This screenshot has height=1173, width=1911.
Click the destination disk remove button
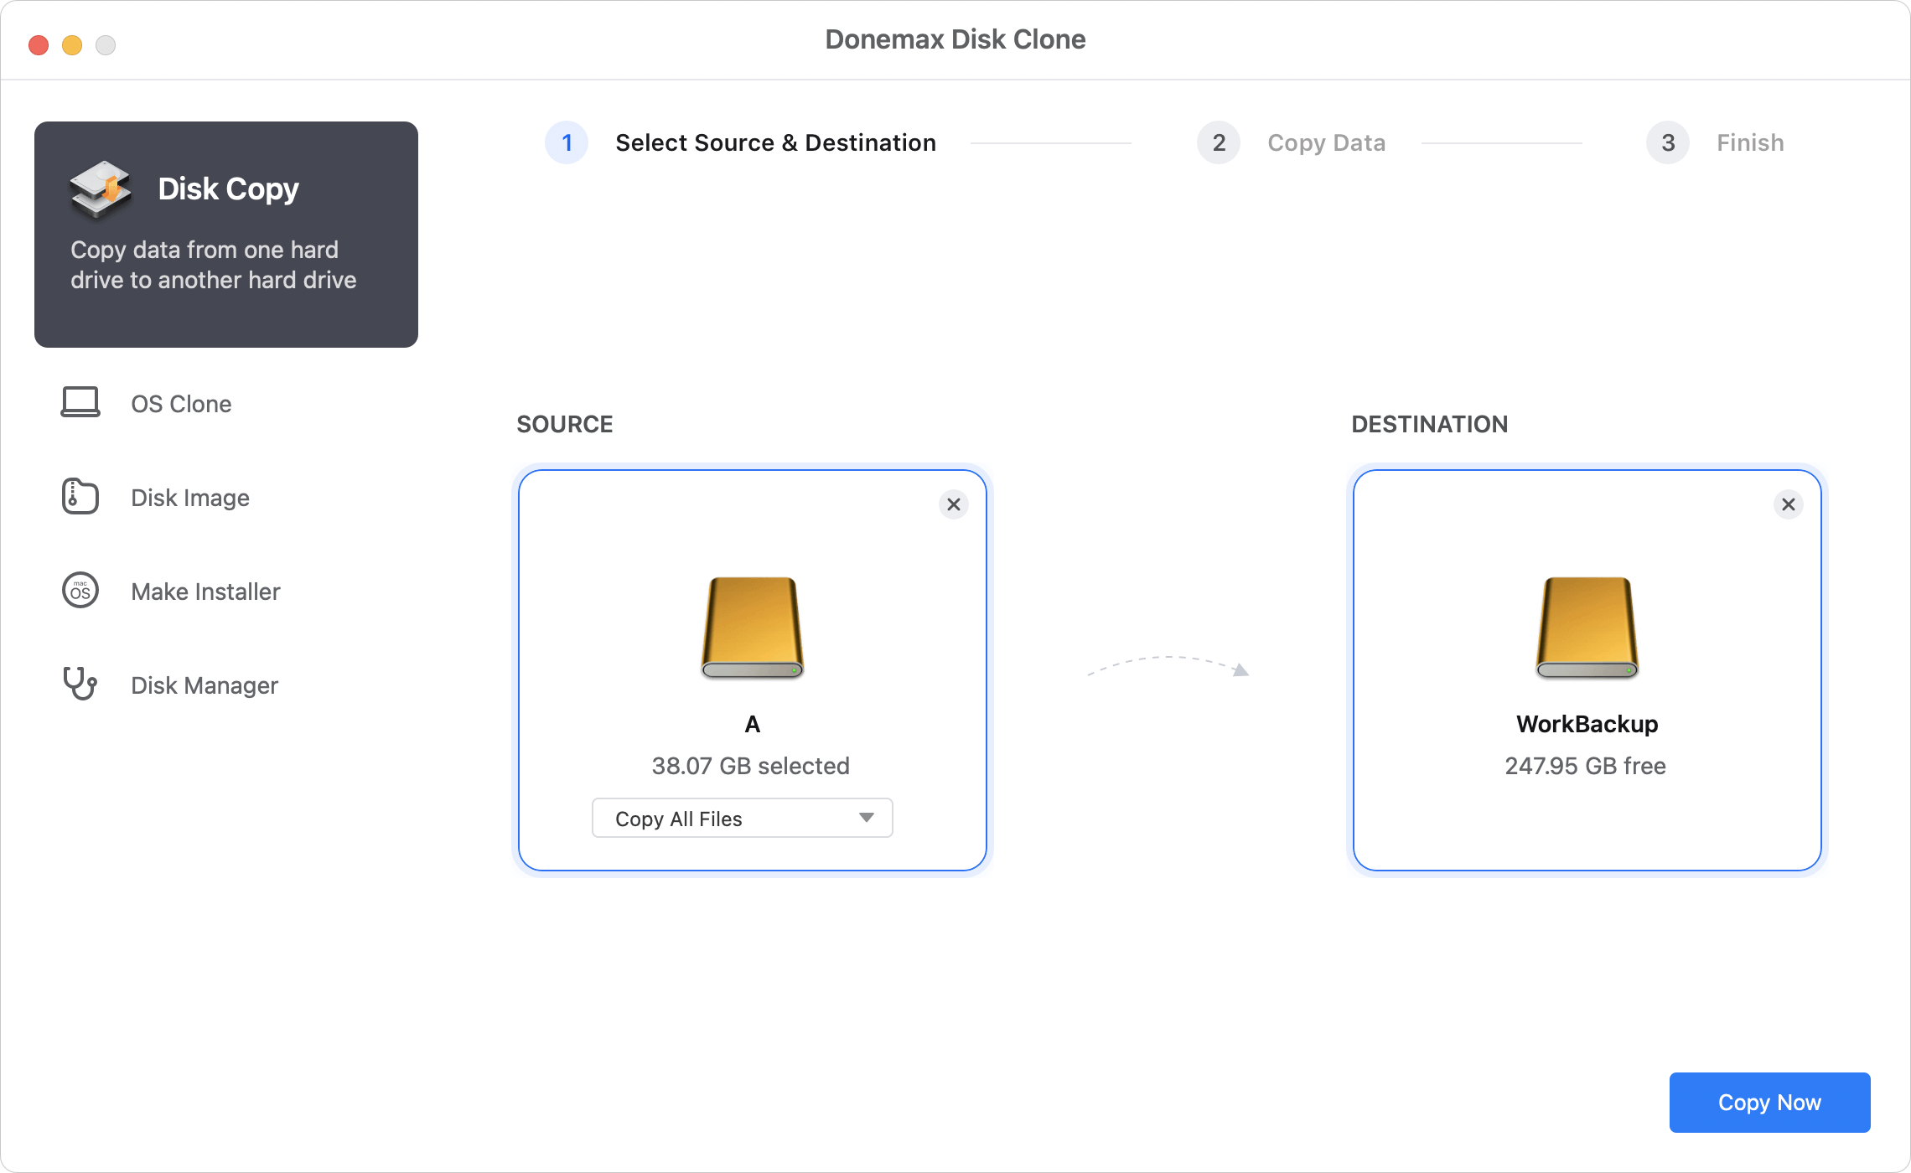pos(1788,504)
